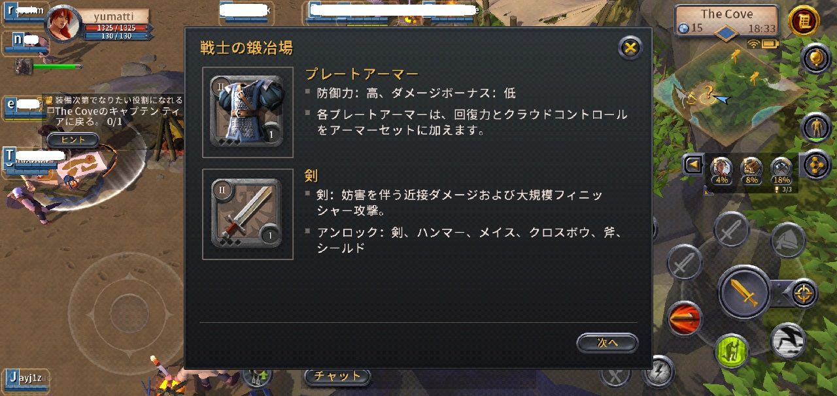The image size is (837, 396).
Task: Select the Plate Armor item icon
Action: [x=247, y=112]
